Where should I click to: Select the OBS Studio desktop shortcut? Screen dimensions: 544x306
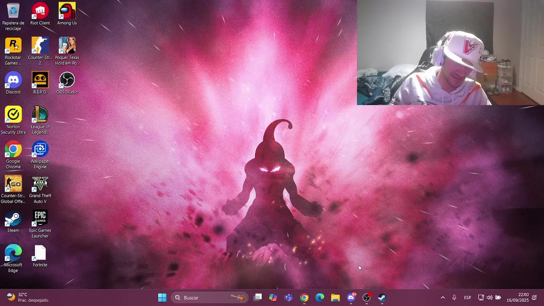(x=67, y=83)
